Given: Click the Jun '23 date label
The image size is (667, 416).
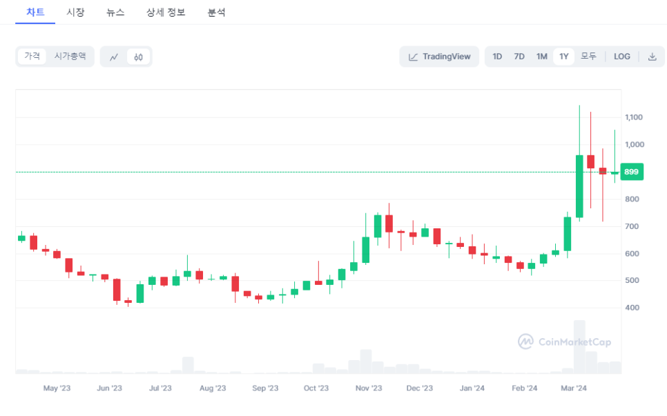Looking at the screenshot, I should click(109, 388).
